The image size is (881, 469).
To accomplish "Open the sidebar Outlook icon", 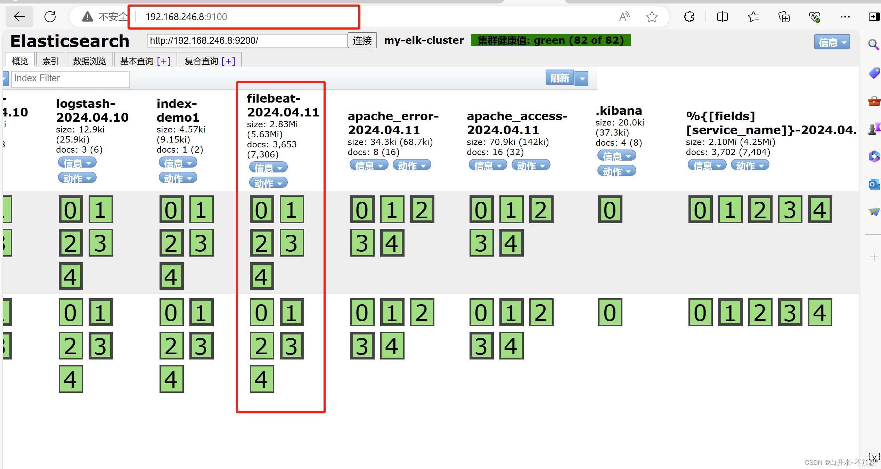I will 874,184.
